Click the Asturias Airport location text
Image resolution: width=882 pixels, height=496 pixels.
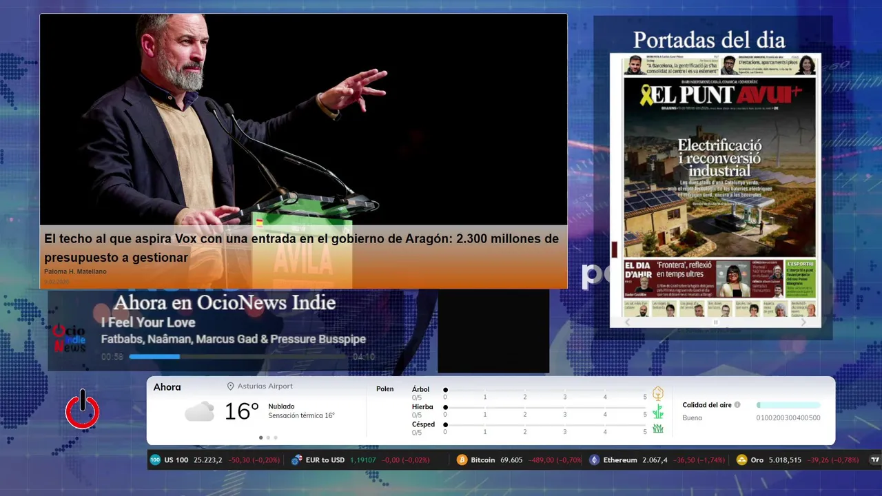point(265,386)
